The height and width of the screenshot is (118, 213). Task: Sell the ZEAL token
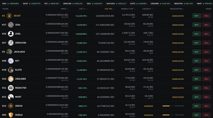206,25
